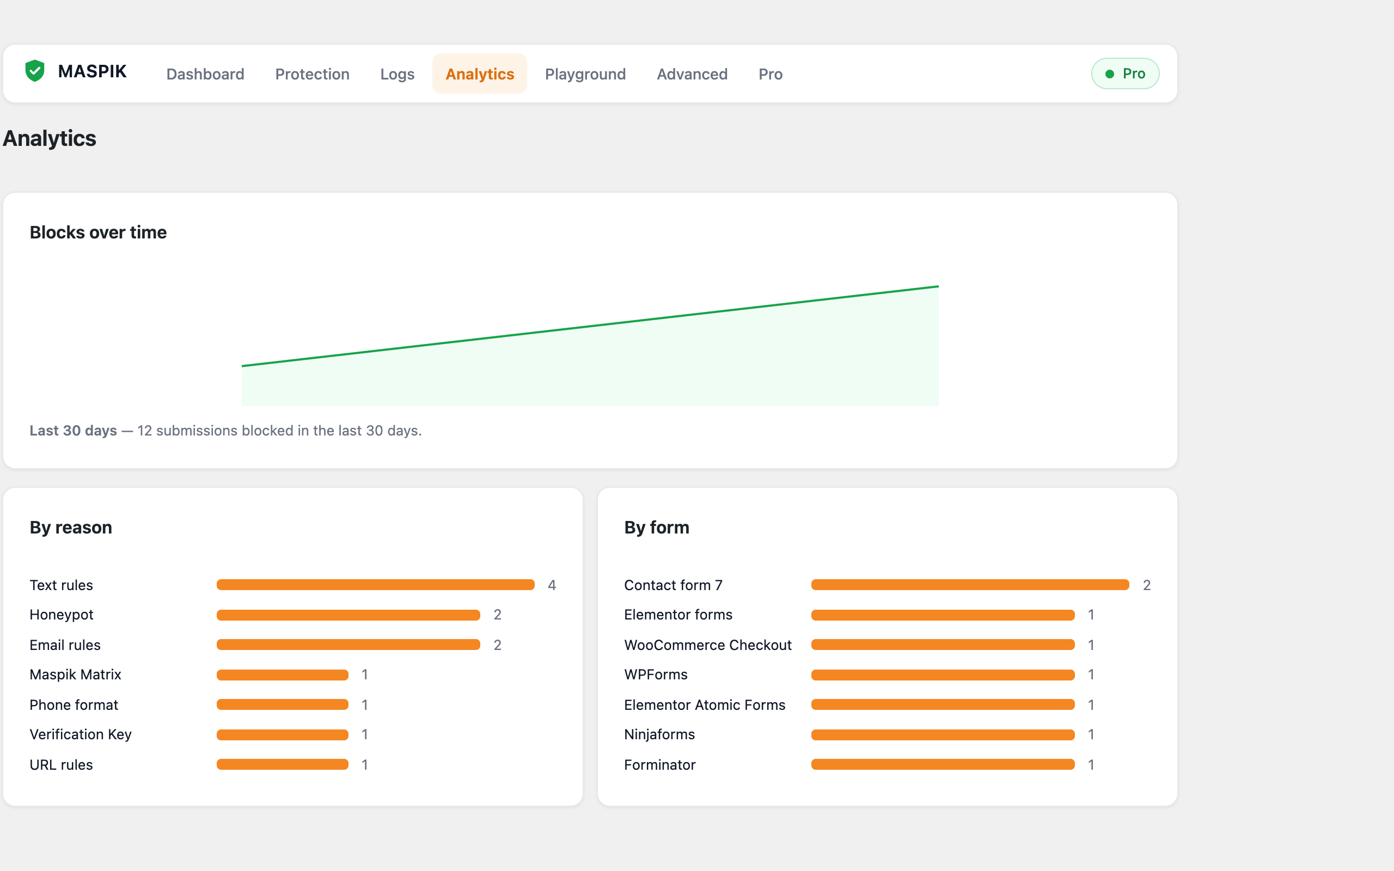Viewport: 1394px width, 871px height.
Task: Click the Maspik Matrix reason label
Action: pos(76,674)
